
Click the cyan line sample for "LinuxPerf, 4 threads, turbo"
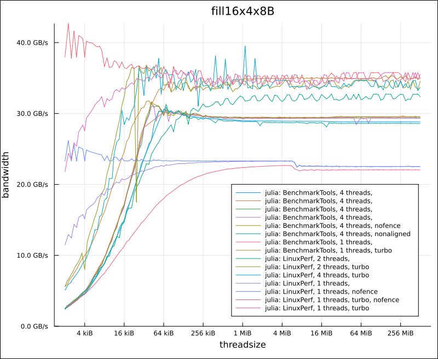pos(249,276)
